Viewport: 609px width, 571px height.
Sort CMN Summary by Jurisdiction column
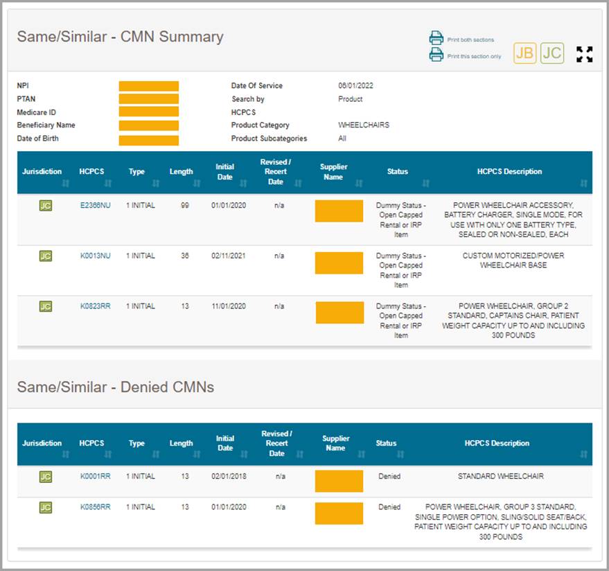42,172
